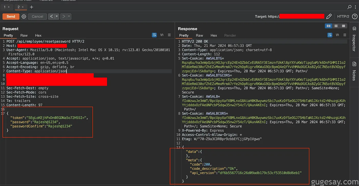
Task: Click the Sec-Fetch-Site: cross-site line
Action: click(x=32, y=96)
